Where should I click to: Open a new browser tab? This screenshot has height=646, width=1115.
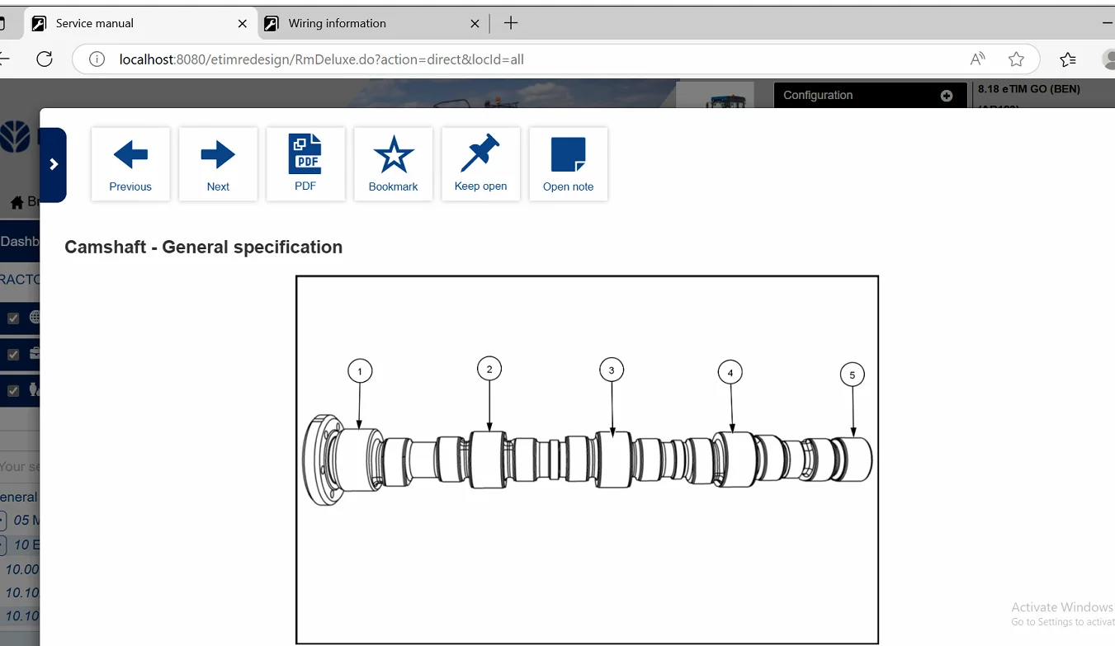coord(511,23)
